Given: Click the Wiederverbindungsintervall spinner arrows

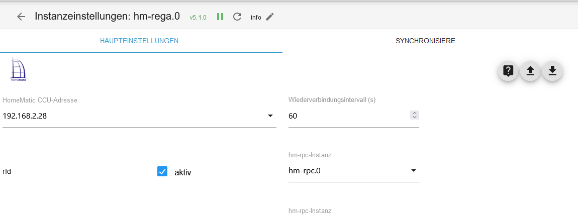Looking at the screenshot, I should [x=414, y=116].
